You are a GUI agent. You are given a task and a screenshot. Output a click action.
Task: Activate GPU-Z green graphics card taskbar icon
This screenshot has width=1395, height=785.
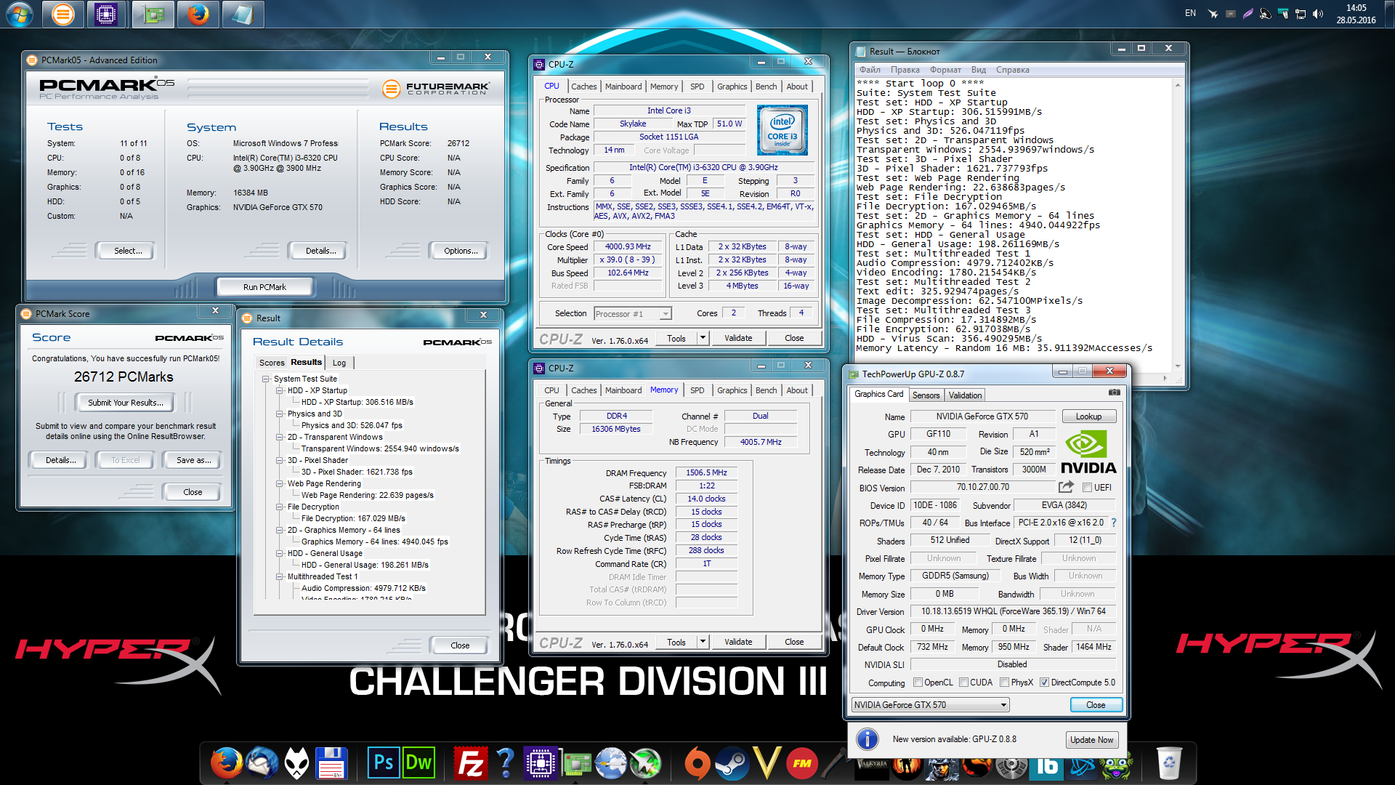click(153, 14)
